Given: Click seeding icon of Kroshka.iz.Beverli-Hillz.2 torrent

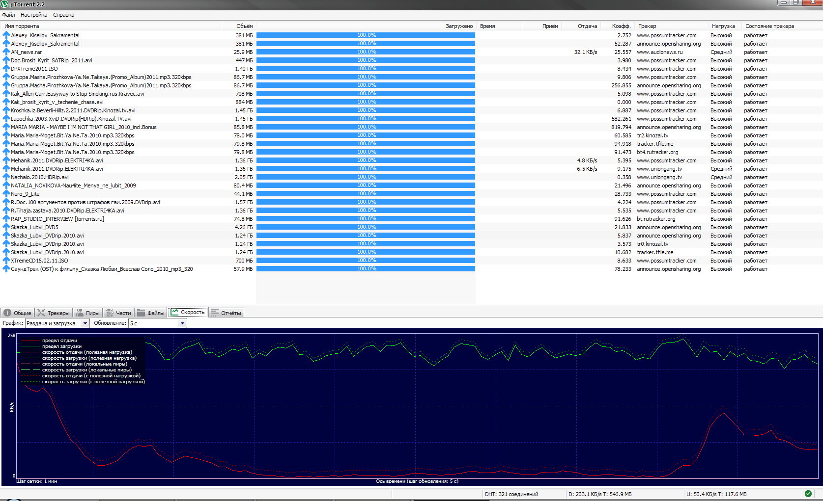Looking at the screenshot, I should [6, 110].
